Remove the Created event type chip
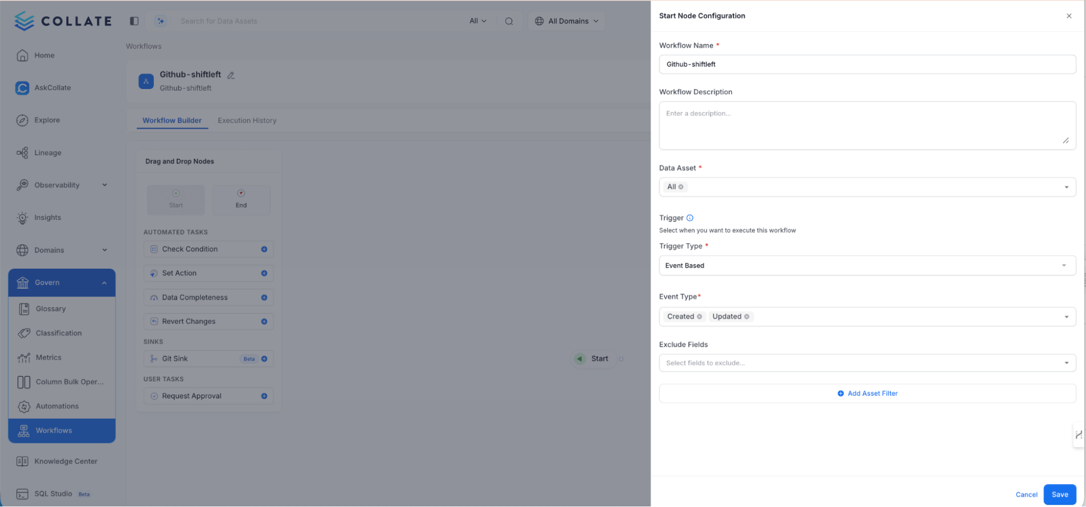This screenshot has height=507, width=1086. click(x=700, y=316)
